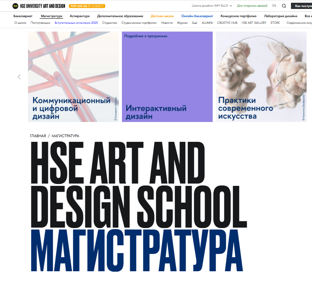This screenshot has width=312, height=281.
Task: Open Дополнительное образование menu item
Action: (x=120, y=16)
